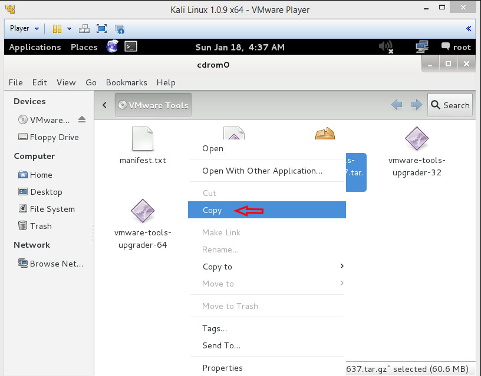481x376 pixels.
Task: Choose Copy in context menu
Action: pos(267,210)
